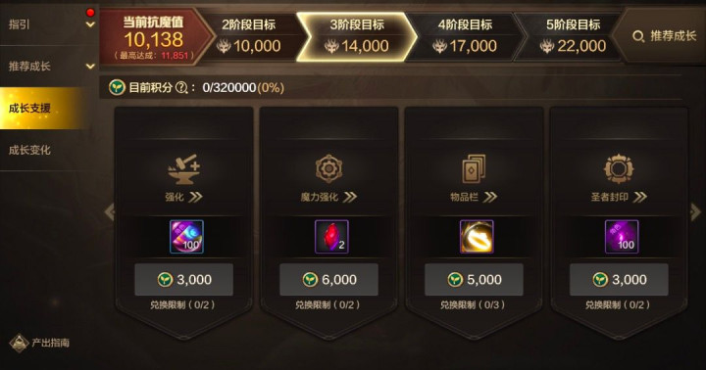Screen dimensions: 706x370
Task: Click the blue-purple orb reward item
Action: (x=187, y=237)
